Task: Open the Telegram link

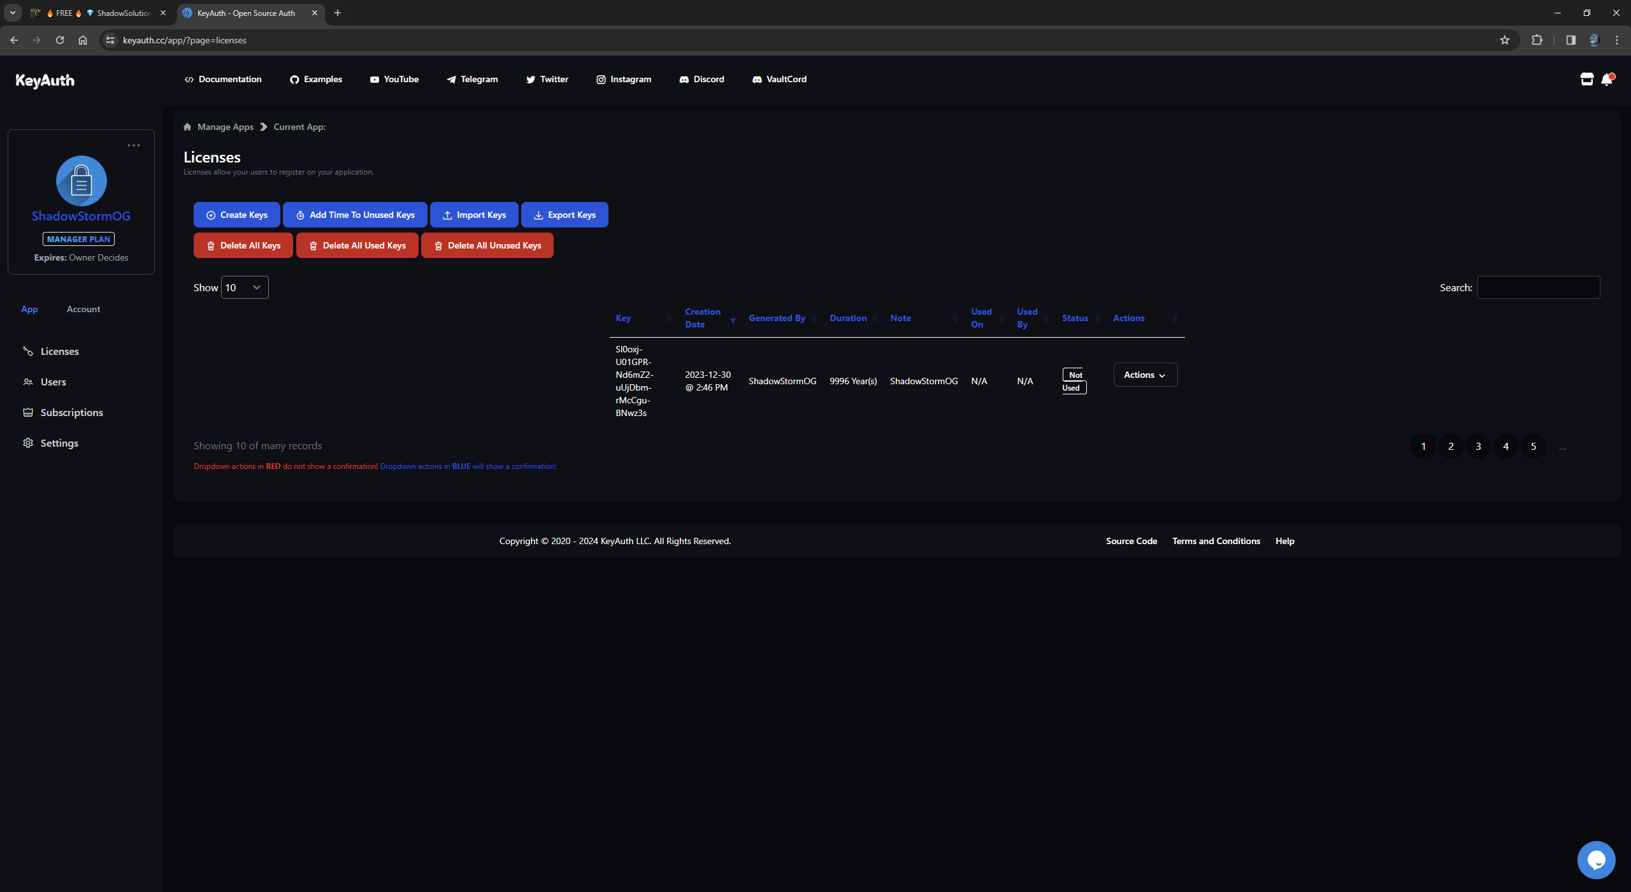Action: click(x=472, y=79)
